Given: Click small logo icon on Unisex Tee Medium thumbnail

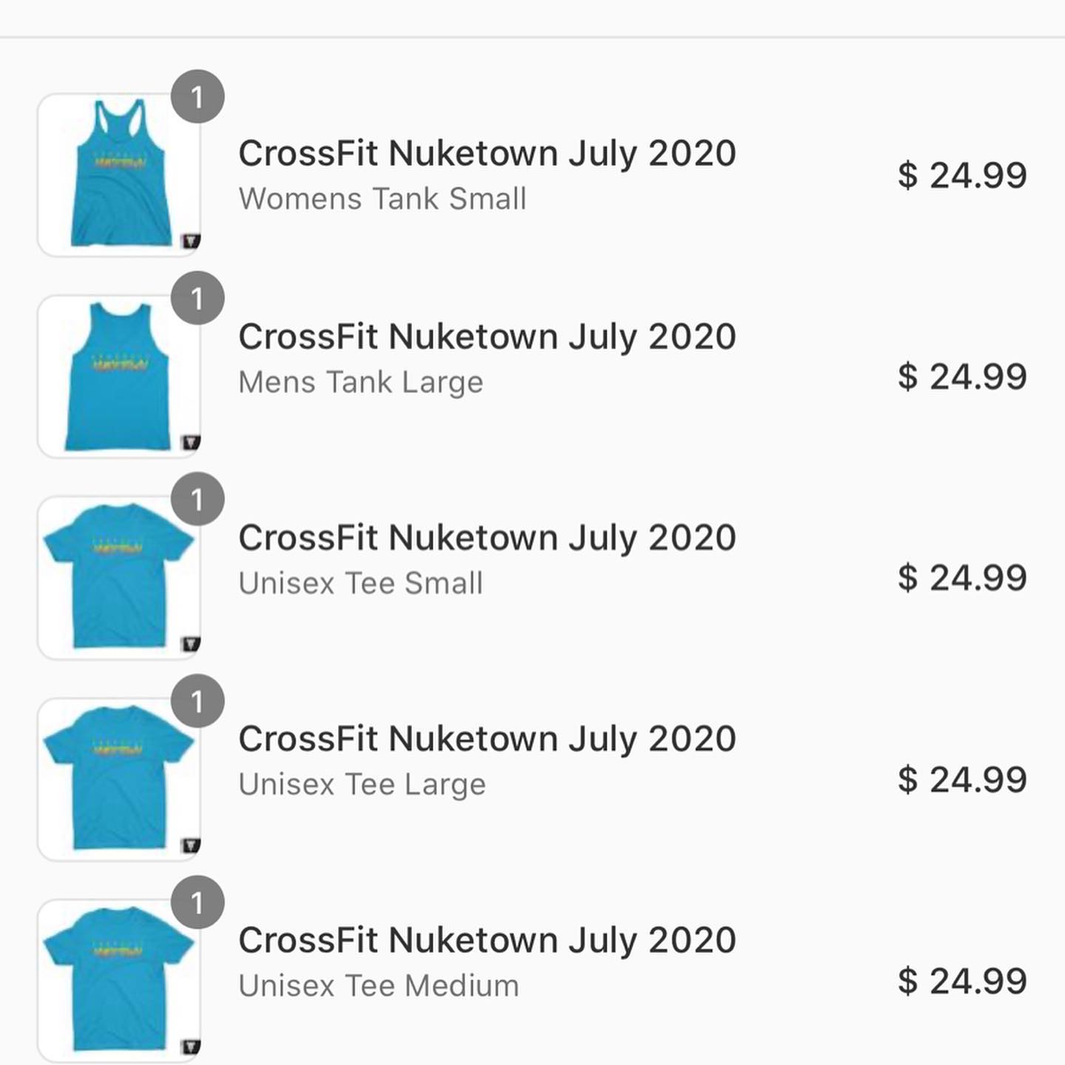Looking at the screenshot, I should click(191, 1046).
